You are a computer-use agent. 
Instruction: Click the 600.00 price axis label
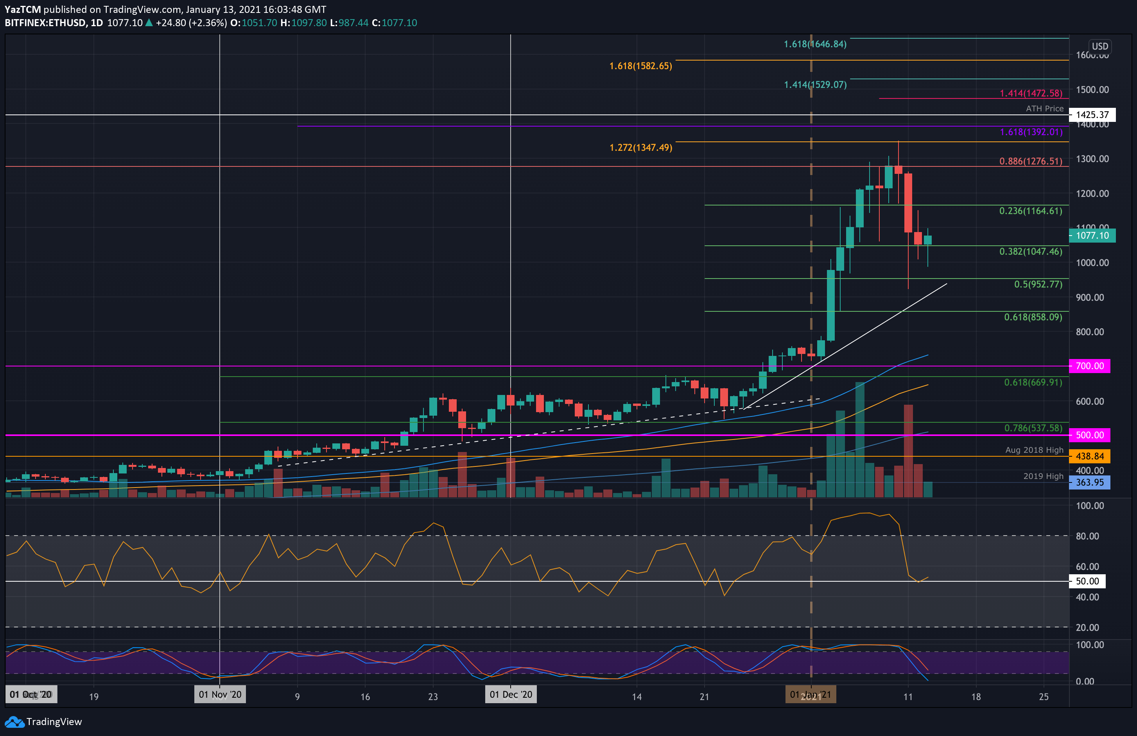[1090, 402]
